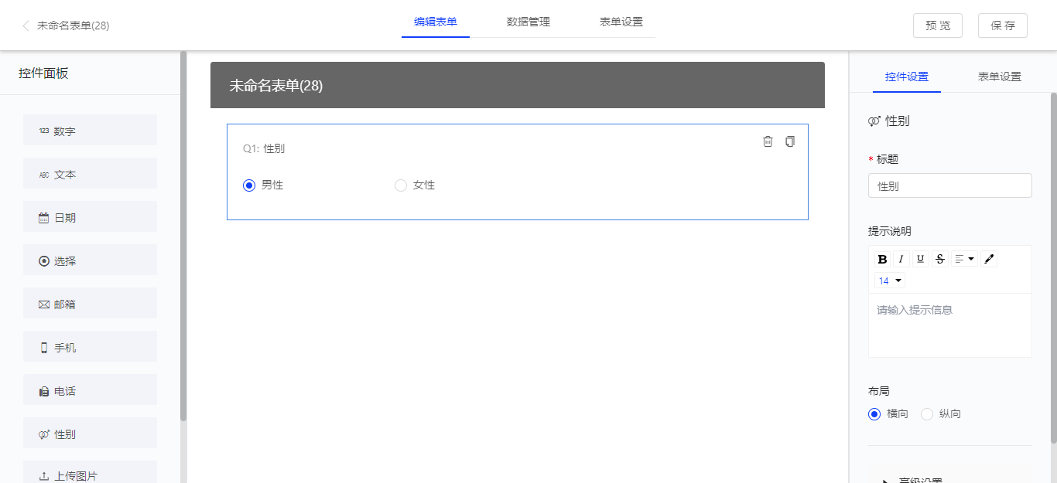
Task: Click the left control panel scrollbar
Action: click(x=183, y=236)
